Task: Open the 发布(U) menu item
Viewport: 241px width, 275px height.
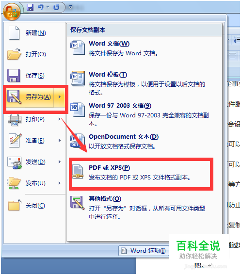Action: pyautogui.click(x=34, y=183)
